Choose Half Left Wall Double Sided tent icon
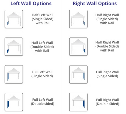The image size is (126, 114). 14,47
